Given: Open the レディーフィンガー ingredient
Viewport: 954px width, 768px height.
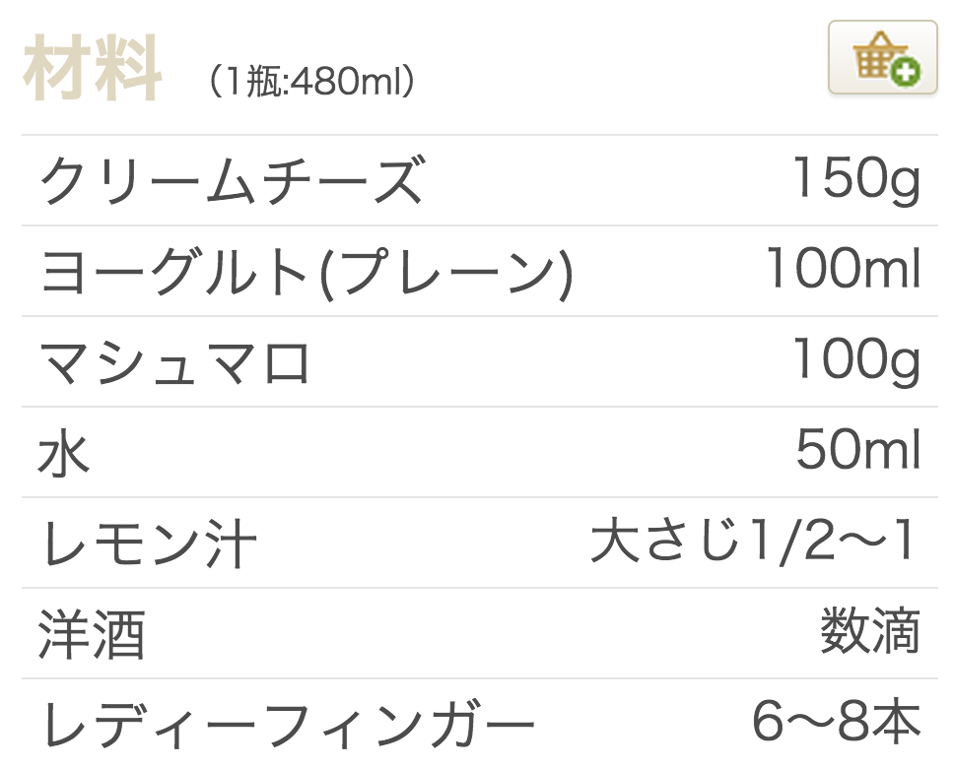Looking at the screenshot, I should pyautogui.click(x=288, y=726).
